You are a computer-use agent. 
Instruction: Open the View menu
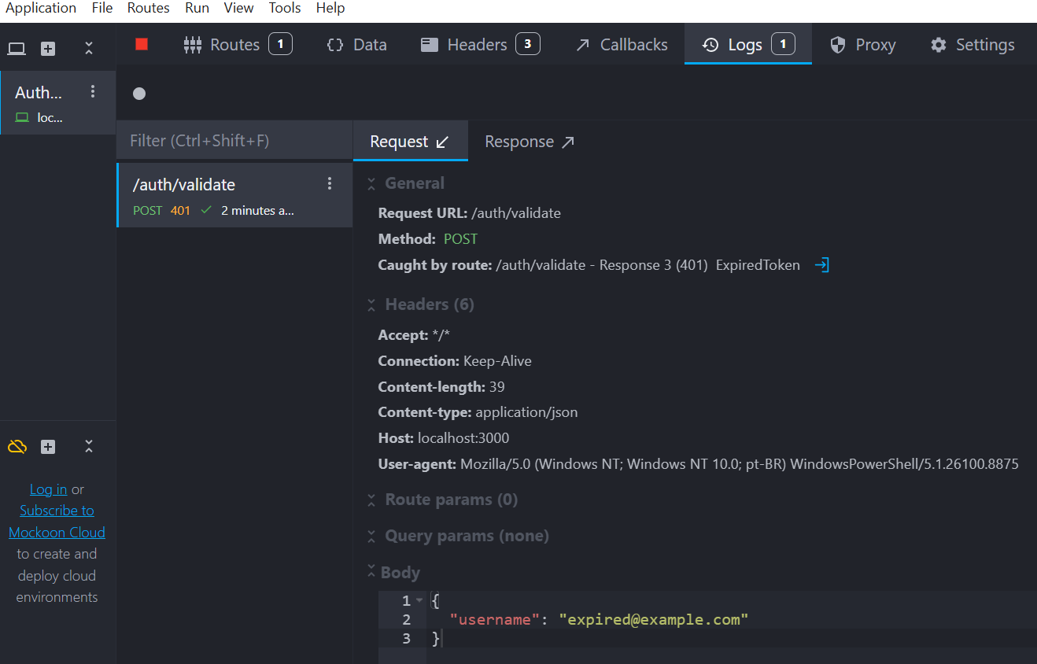[238, 8]
